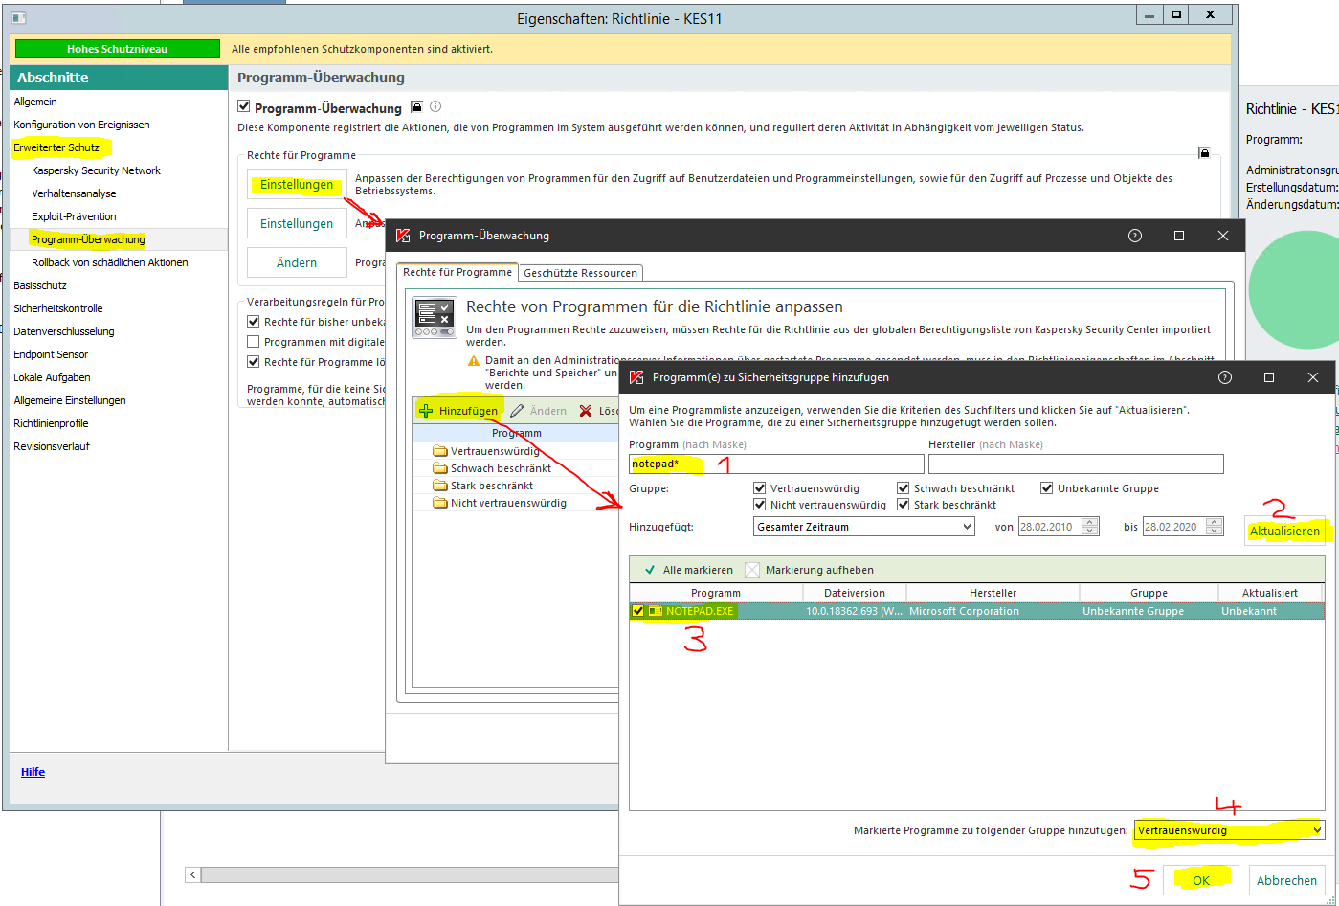Open Rollback von schädlichen Aktionen section
1339x906 pixels.
(x=110, y=262)
